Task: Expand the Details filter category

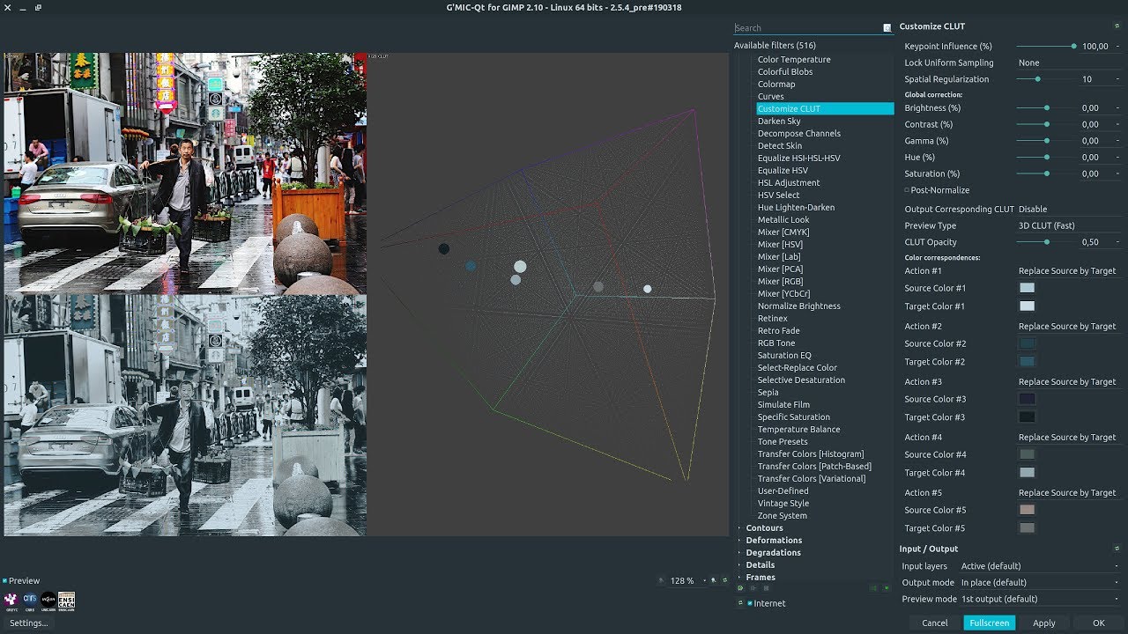Action: [740, 565]
